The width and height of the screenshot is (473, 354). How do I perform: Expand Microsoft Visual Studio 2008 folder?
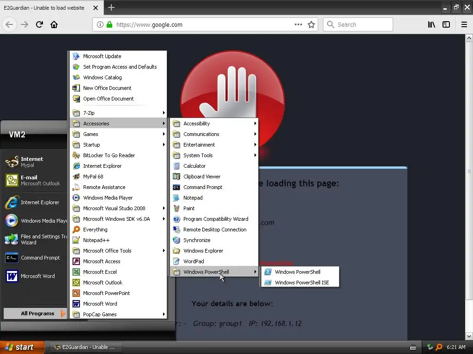tap(118, 208)
